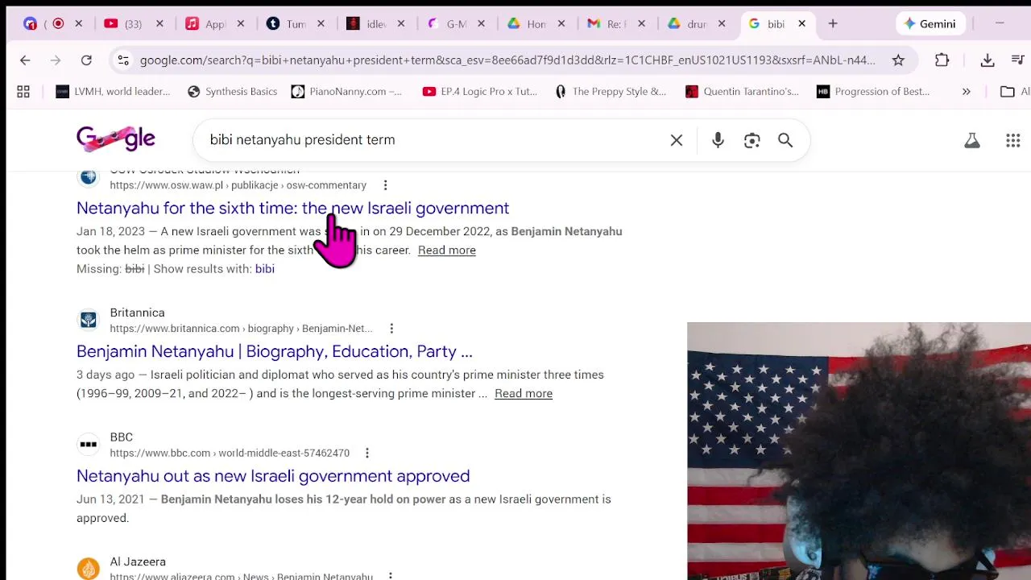Open the bookmarks apps grid icon
This screenshot has height=580, width=1031.
(x=23, y=92)
